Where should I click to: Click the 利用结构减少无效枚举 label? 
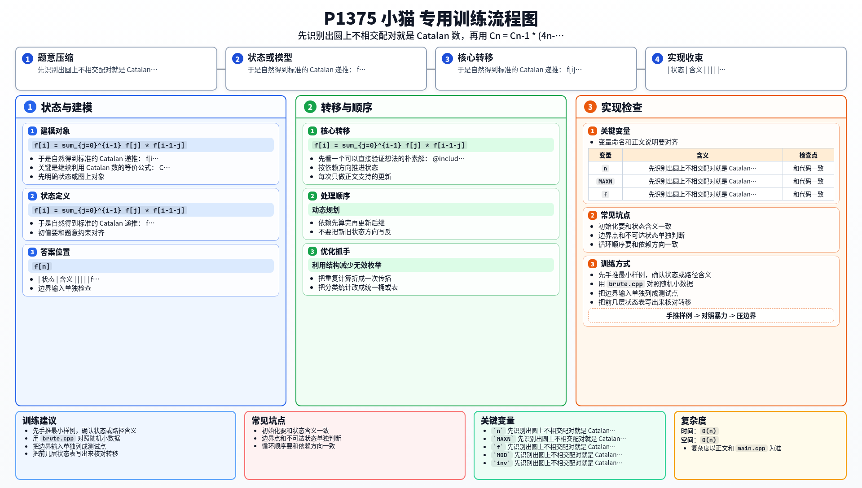click(x=347, y=266)
